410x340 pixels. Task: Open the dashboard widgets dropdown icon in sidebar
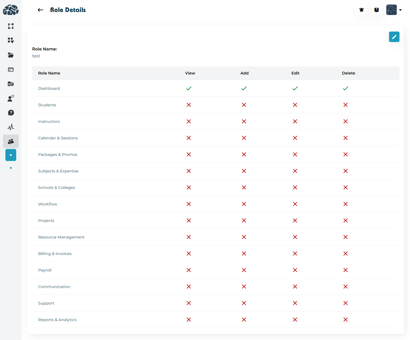pos(11,41)
